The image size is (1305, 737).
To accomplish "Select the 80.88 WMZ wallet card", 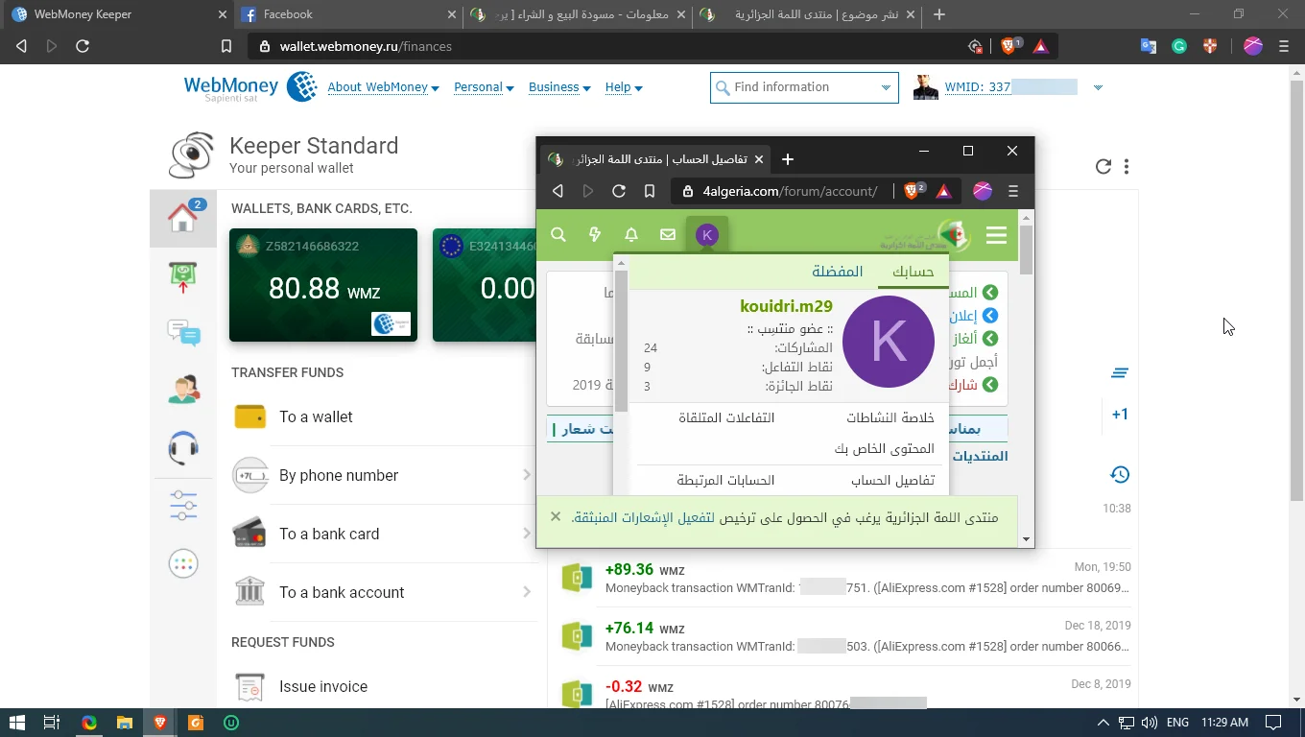I will [323, 285].
